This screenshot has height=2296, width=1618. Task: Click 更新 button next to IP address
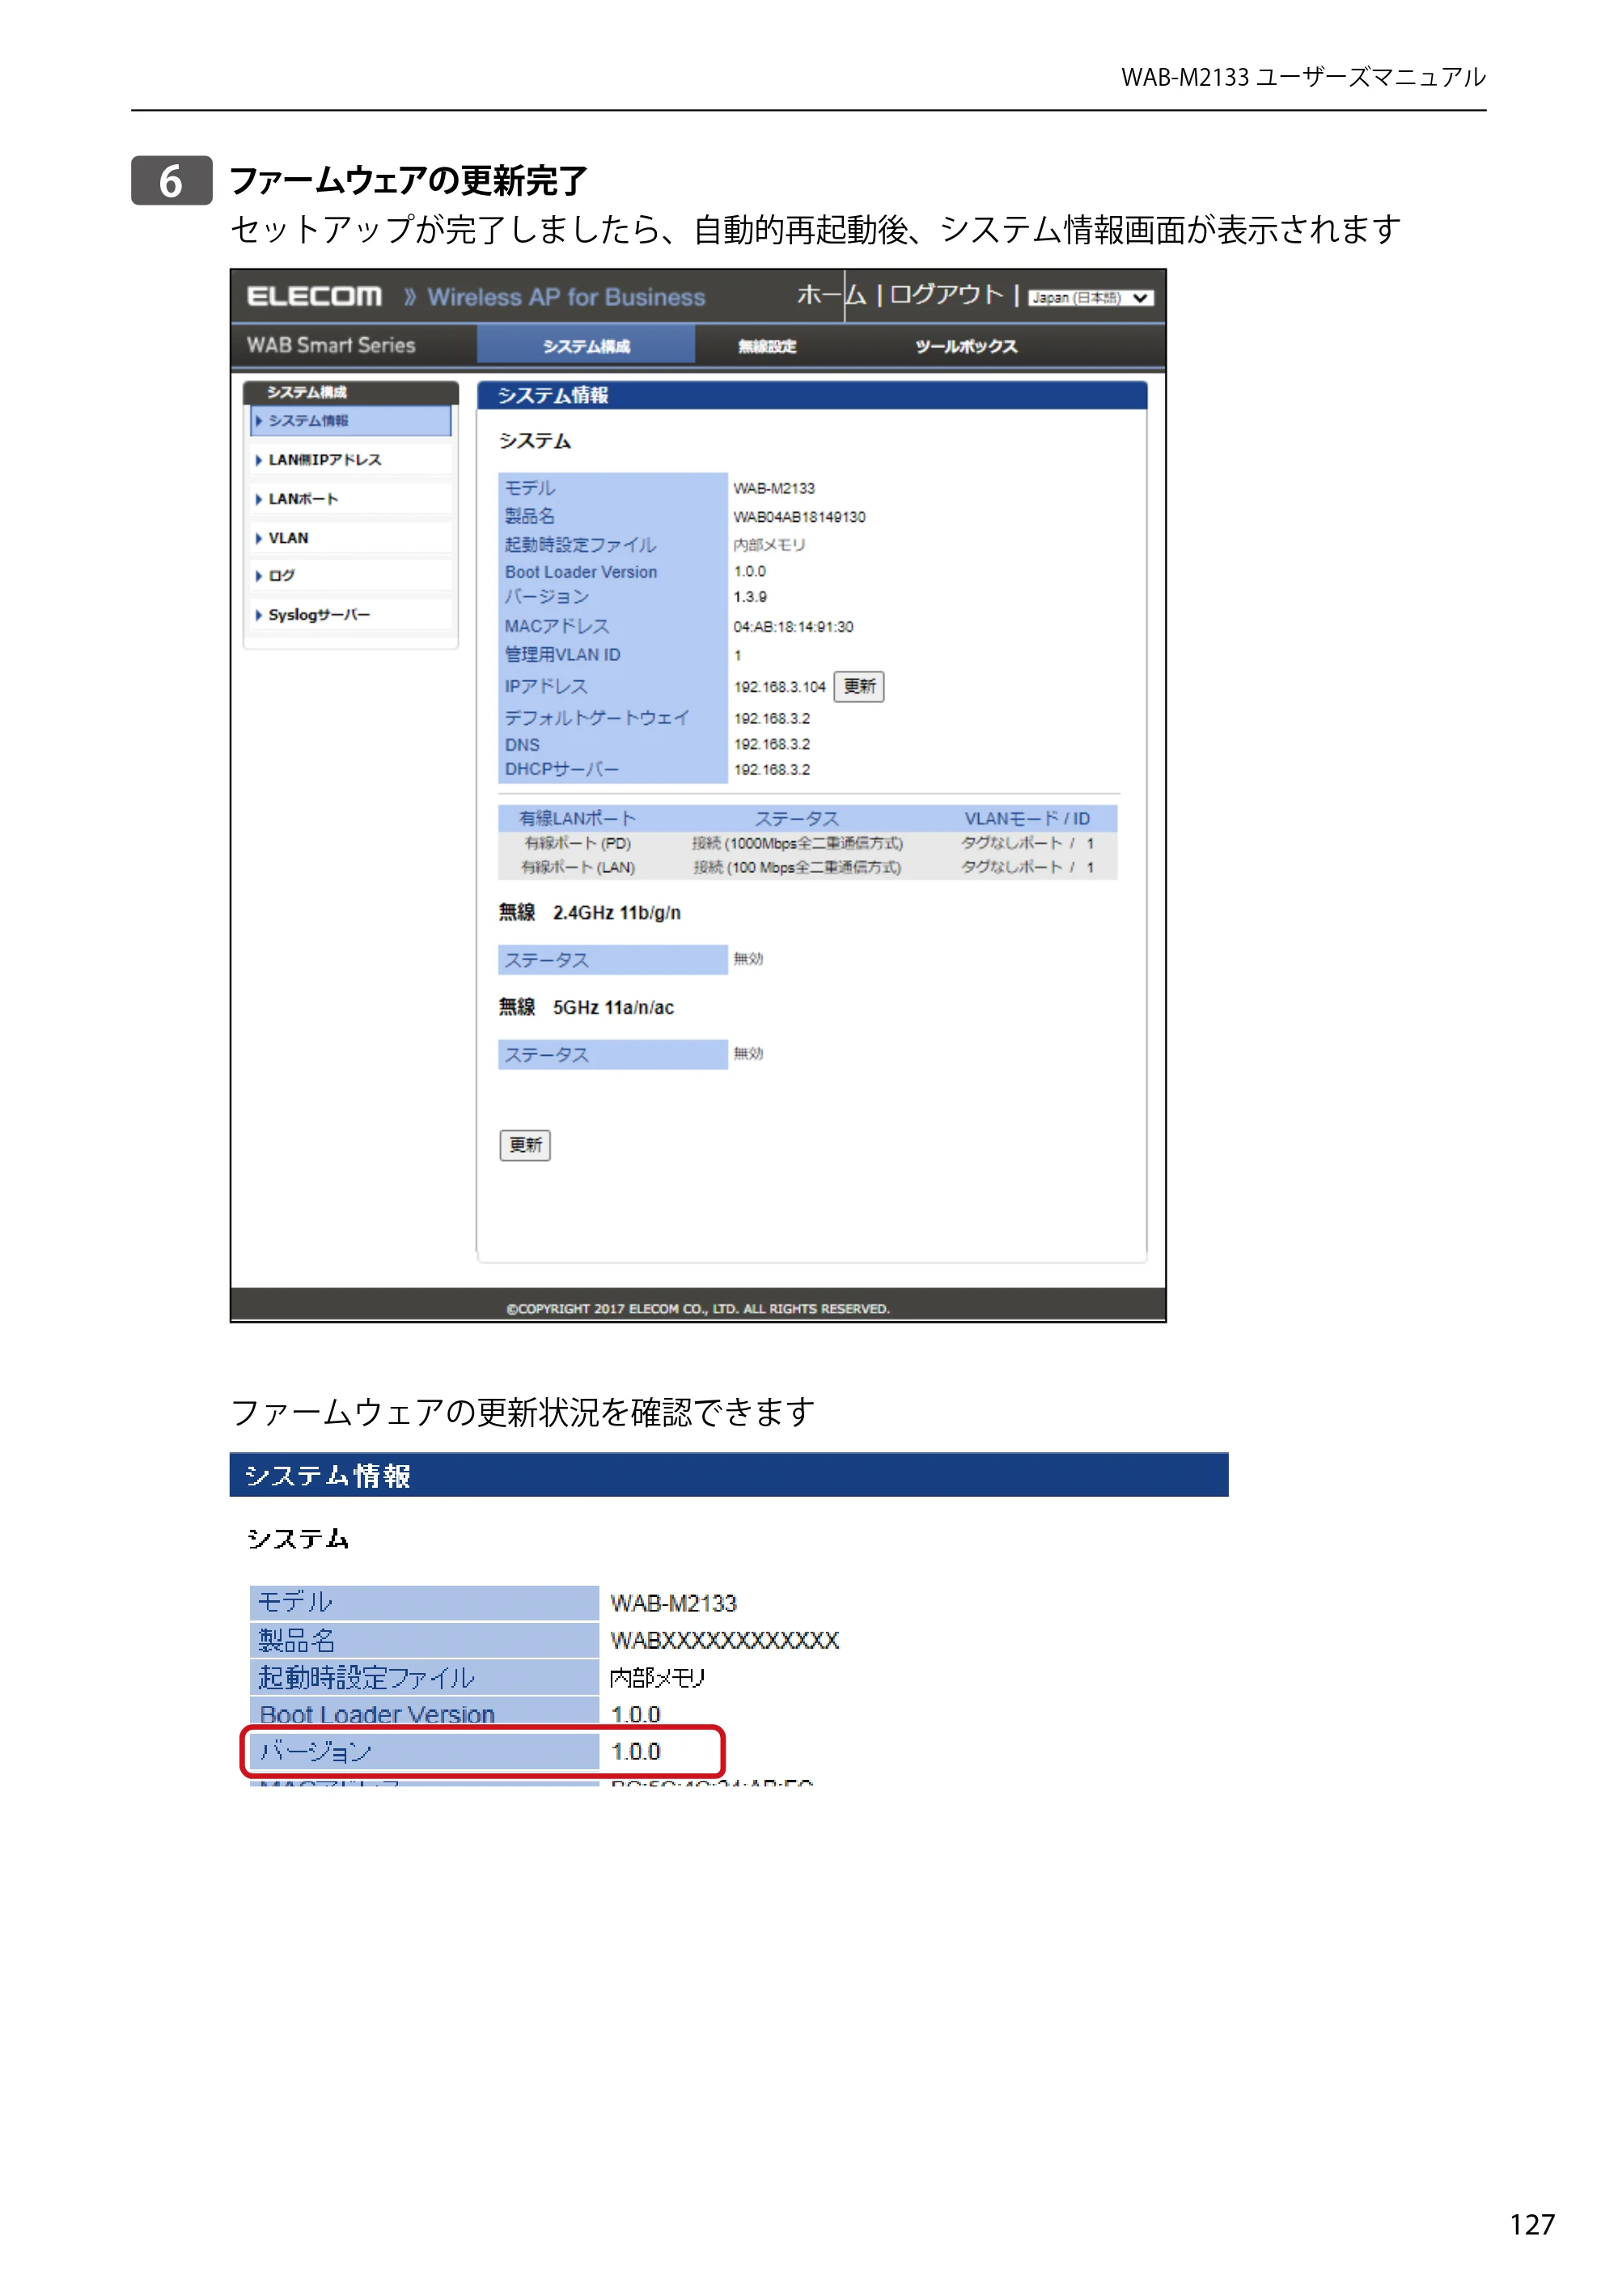[859, 687]
